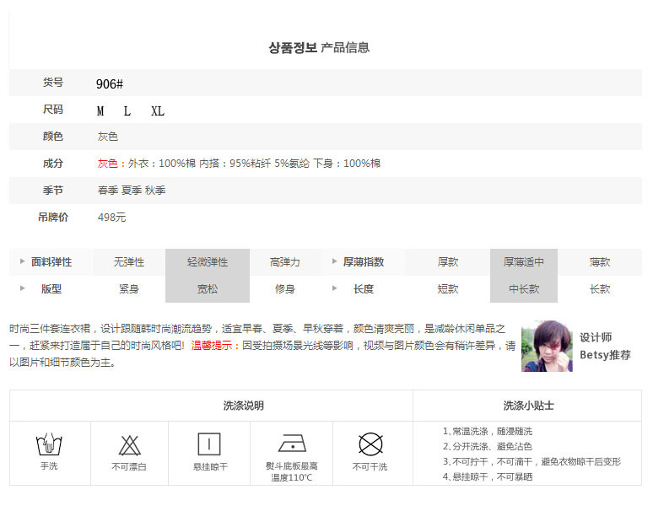The image size is (653, 511).
Task: Select the 厚款 thickness option
Action: pos(448,262)
